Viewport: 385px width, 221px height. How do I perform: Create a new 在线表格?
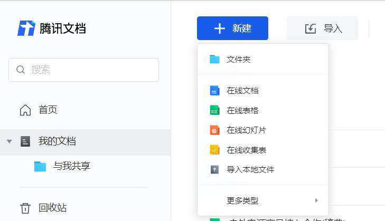point(263,110)
